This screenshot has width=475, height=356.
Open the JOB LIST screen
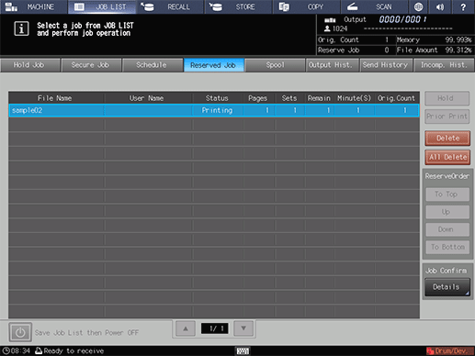[x=102, y=6]
